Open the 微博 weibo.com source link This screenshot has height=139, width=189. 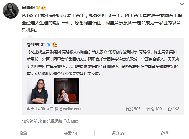tap(68, 109)
